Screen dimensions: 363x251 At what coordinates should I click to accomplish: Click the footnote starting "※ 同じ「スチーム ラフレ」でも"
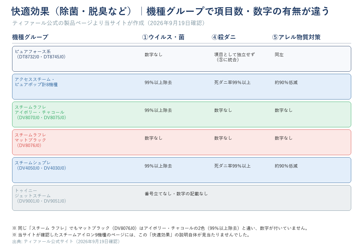click(160, 228)
